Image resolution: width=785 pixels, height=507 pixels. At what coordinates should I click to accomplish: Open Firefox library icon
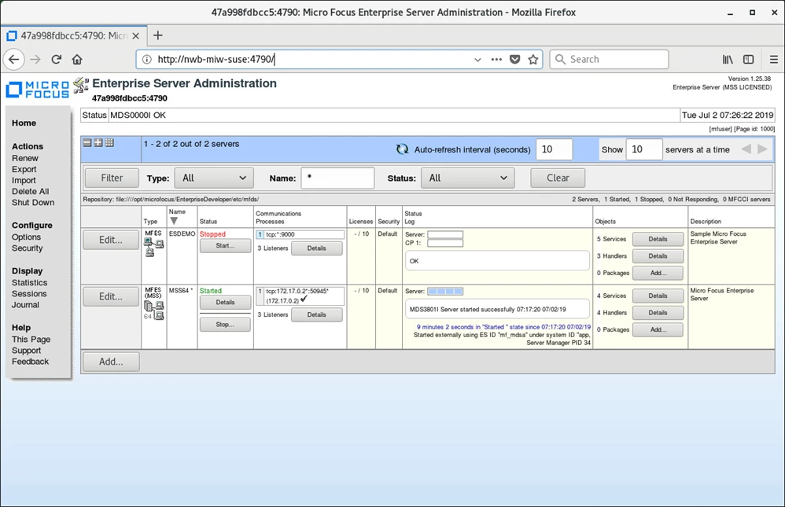[728, 60]
